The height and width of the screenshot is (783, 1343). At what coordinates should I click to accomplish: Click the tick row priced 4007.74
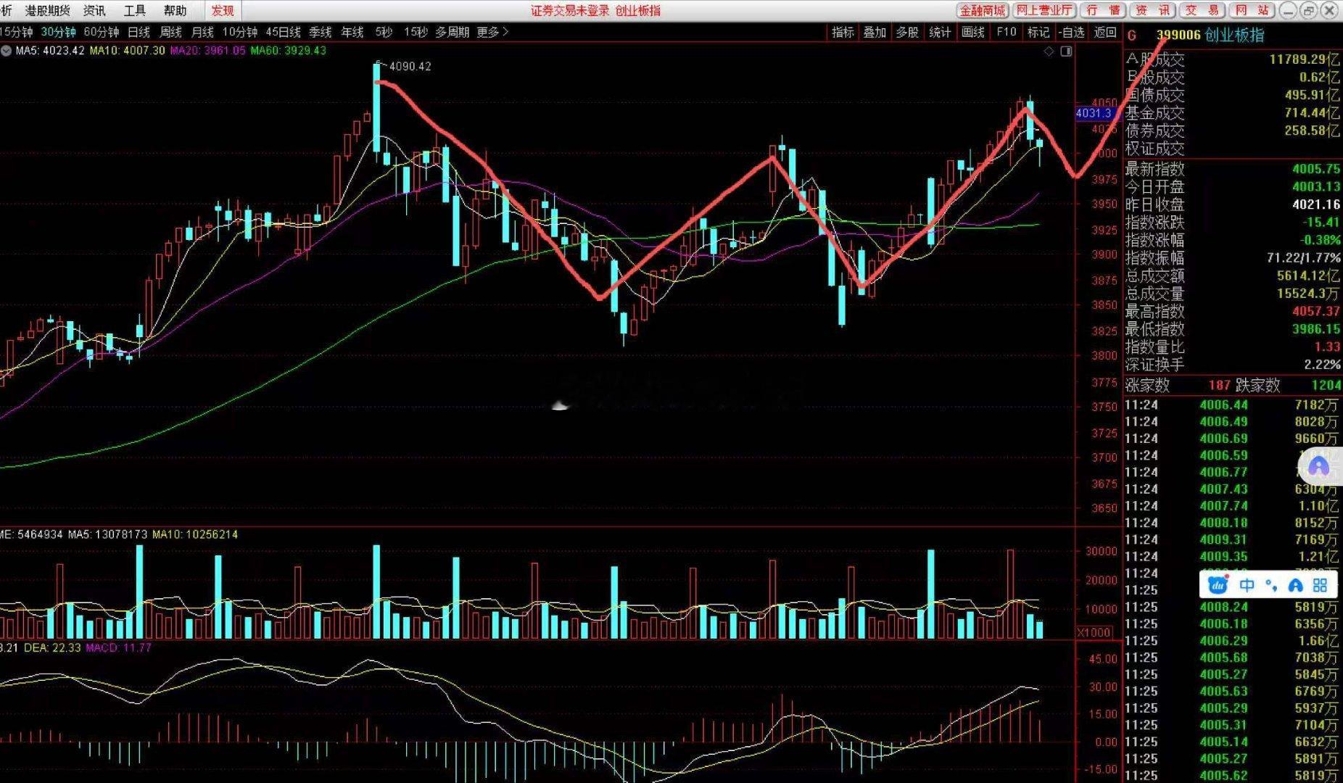[1232, 506]
